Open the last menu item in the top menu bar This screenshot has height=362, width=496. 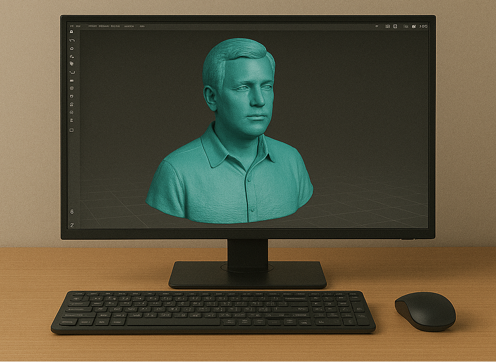pyautogui.click(x=142, y=26)
